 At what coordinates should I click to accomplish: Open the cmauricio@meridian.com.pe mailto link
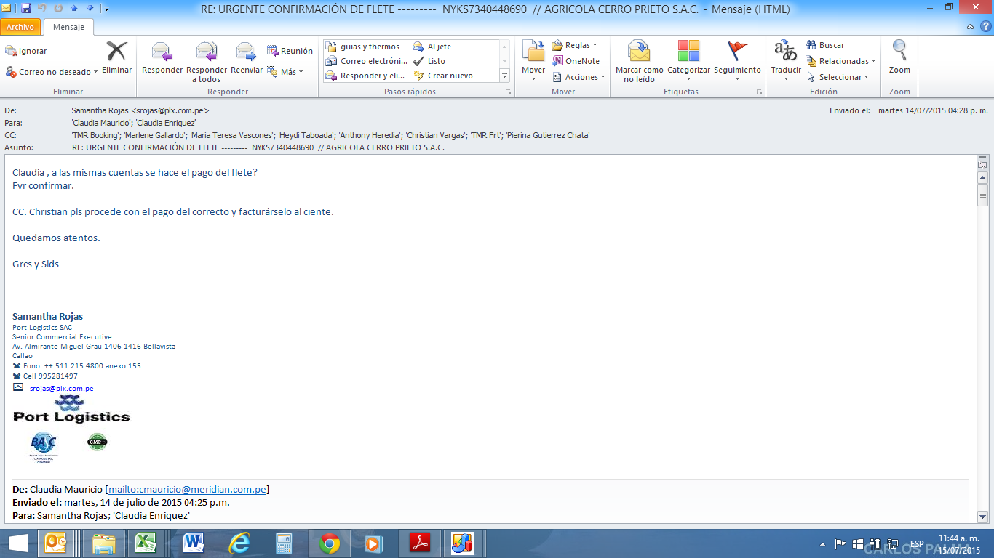pos(187,490)
